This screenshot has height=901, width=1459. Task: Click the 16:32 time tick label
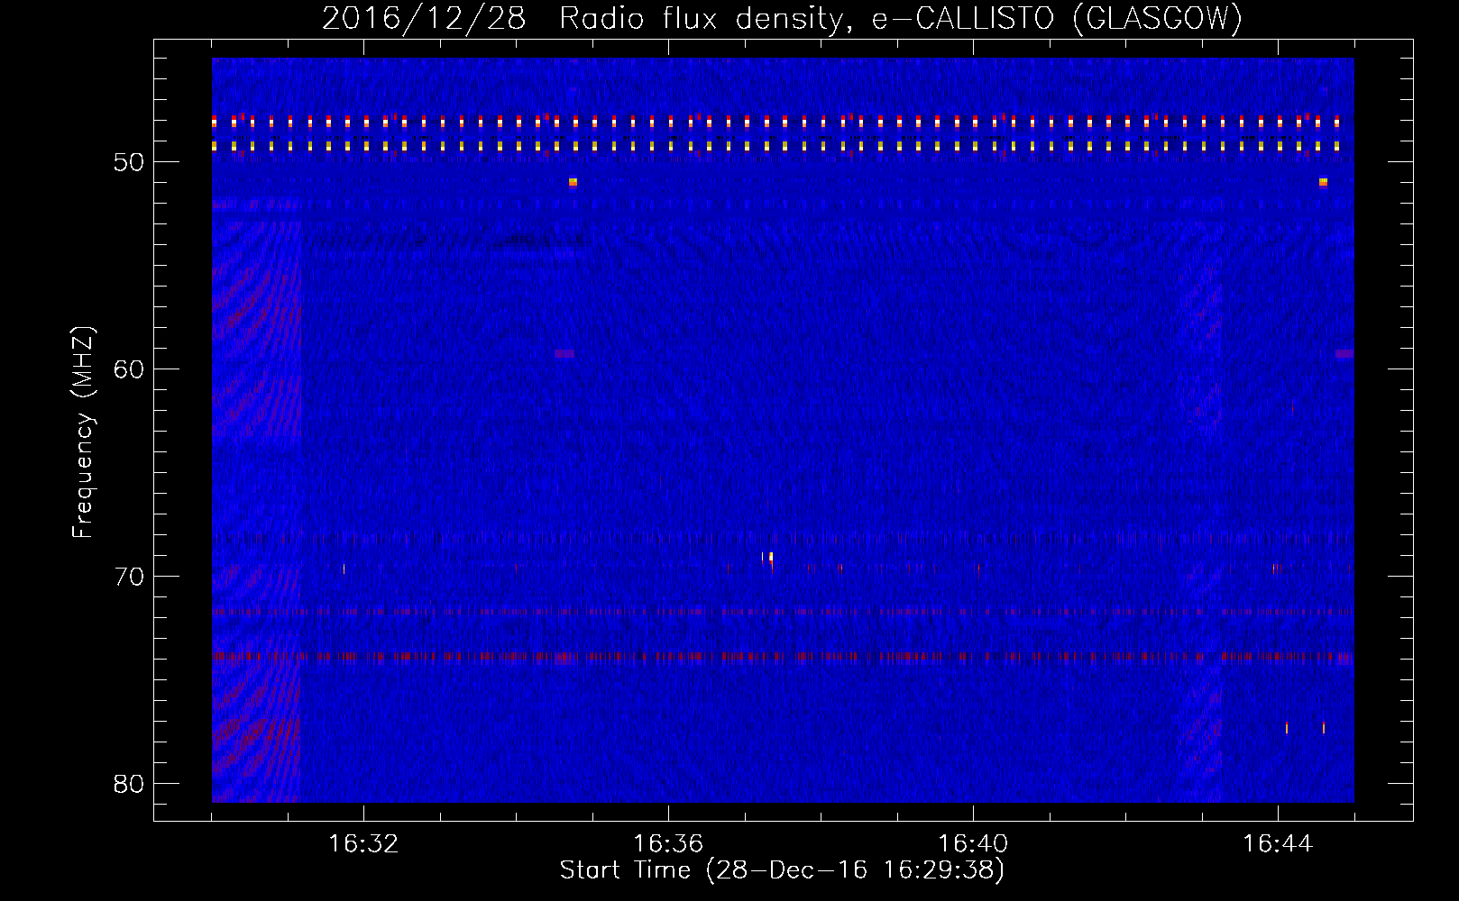click(363, 844)
